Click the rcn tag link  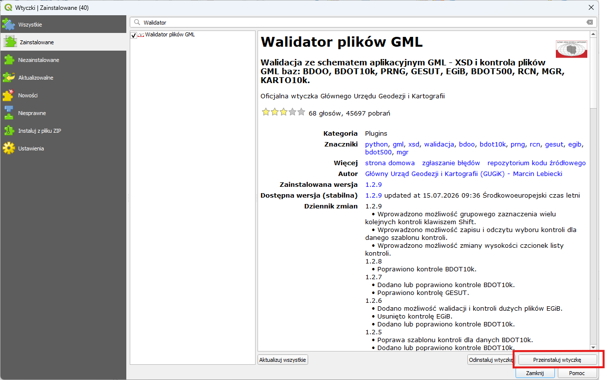click(x=535, y=144)
